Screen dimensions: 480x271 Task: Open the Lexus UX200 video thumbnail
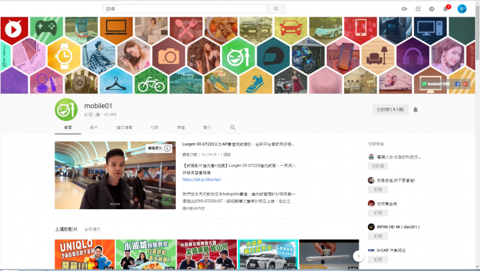268,254
